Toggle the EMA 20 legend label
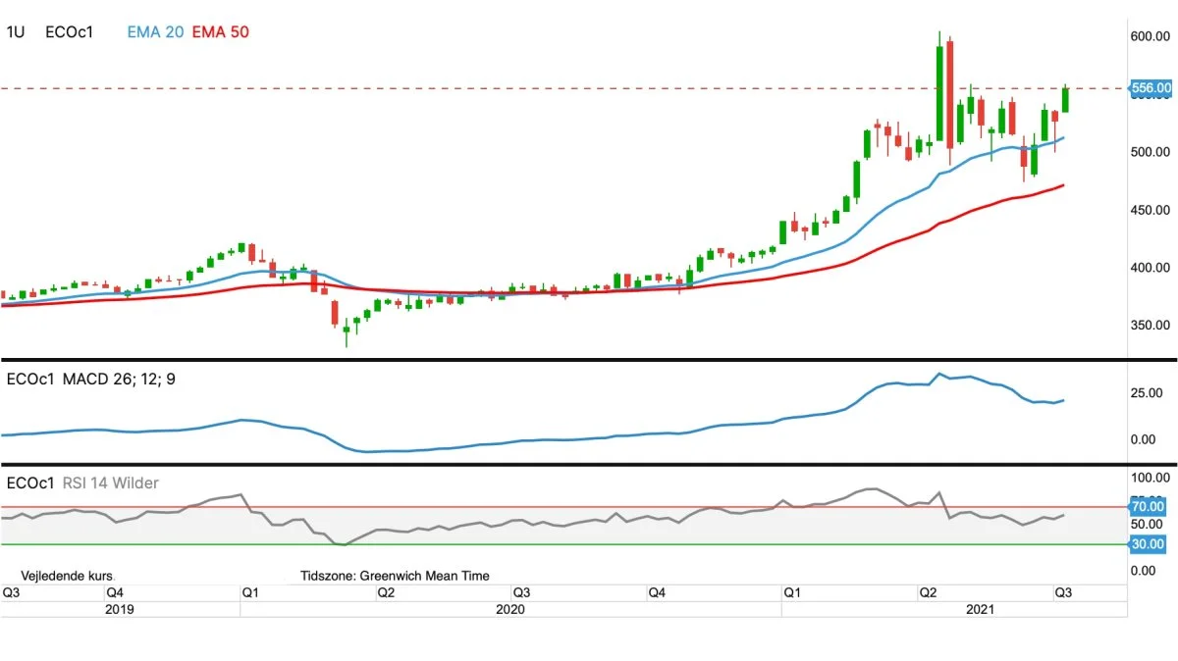Screen dimensions: 1178x661 pyautogui.click(x=155, y=32)
